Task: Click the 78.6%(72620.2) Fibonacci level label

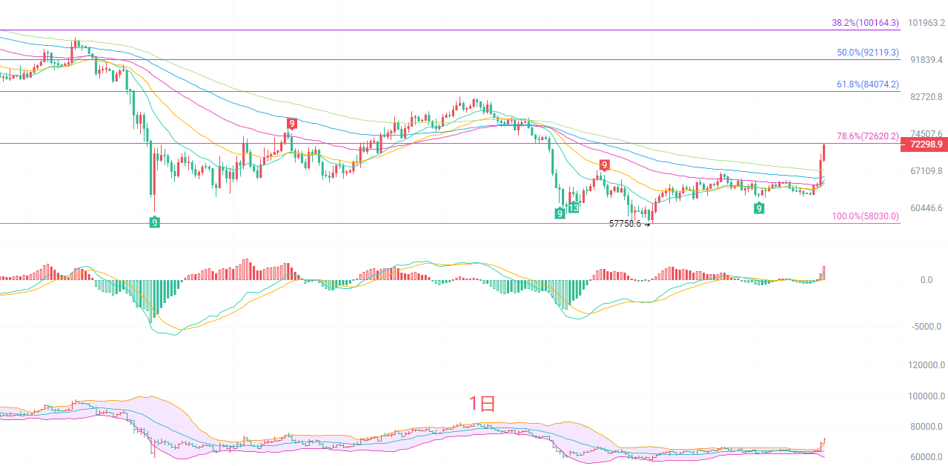Action: coord(868,136)
